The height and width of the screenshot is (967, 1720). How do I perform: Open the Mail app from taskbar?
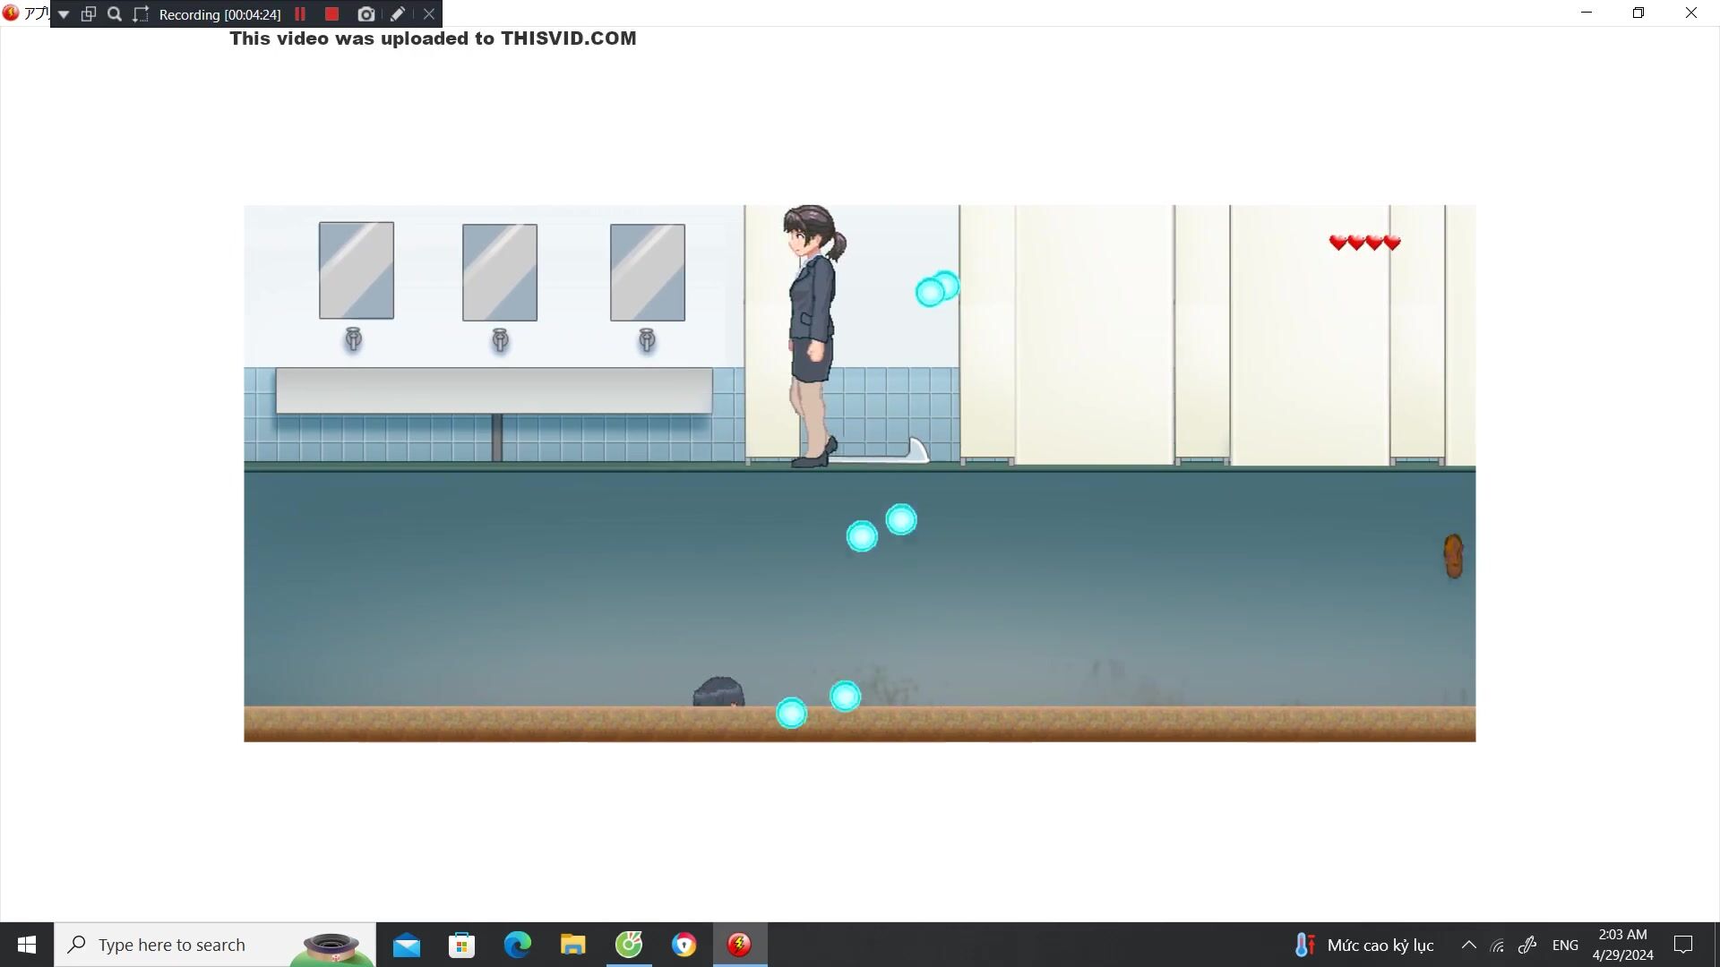[406, 945]
